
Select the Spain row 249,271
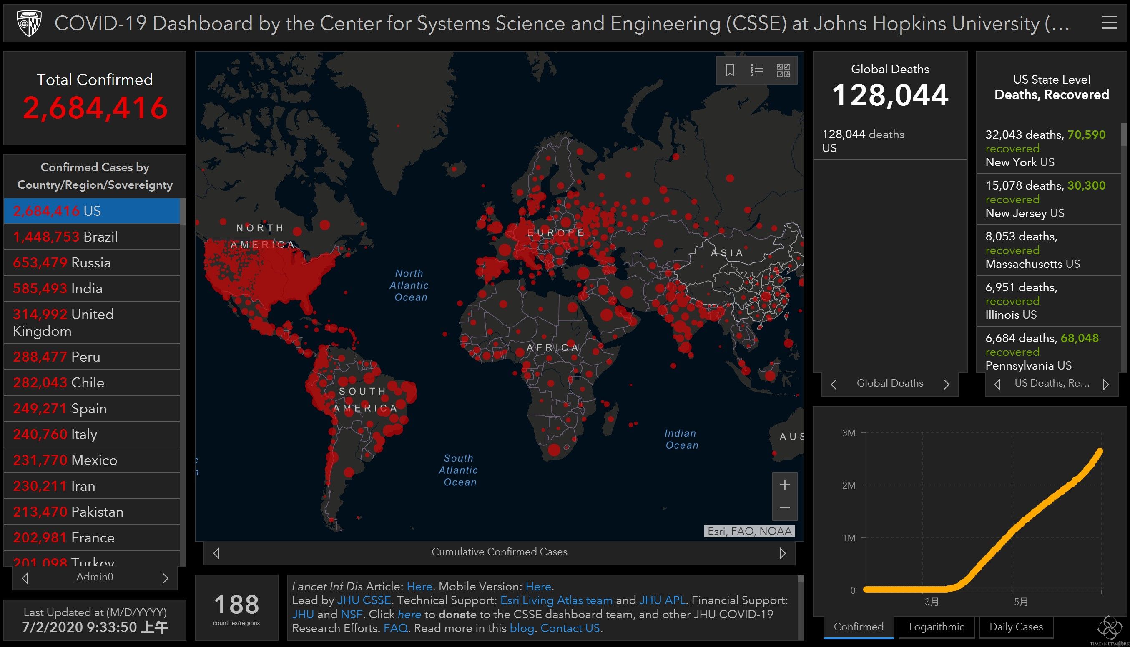click(92, 408)
